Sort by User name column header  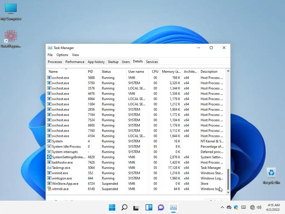[x=137, y=72]
